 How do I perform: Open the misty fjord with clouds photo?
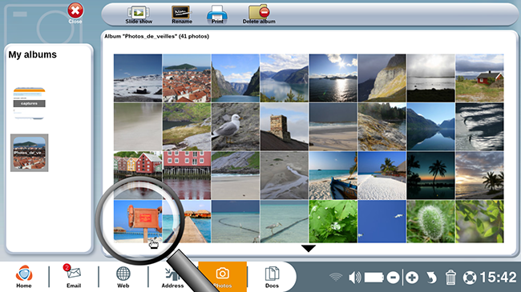(x=285, y=78)
